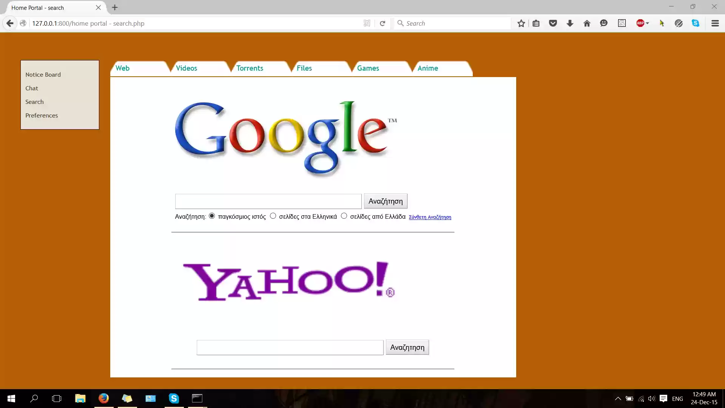Open Skype from the browser toolbar
This screenshot has width=725, height=408.
pyautogui.click(x=696, y=23)
